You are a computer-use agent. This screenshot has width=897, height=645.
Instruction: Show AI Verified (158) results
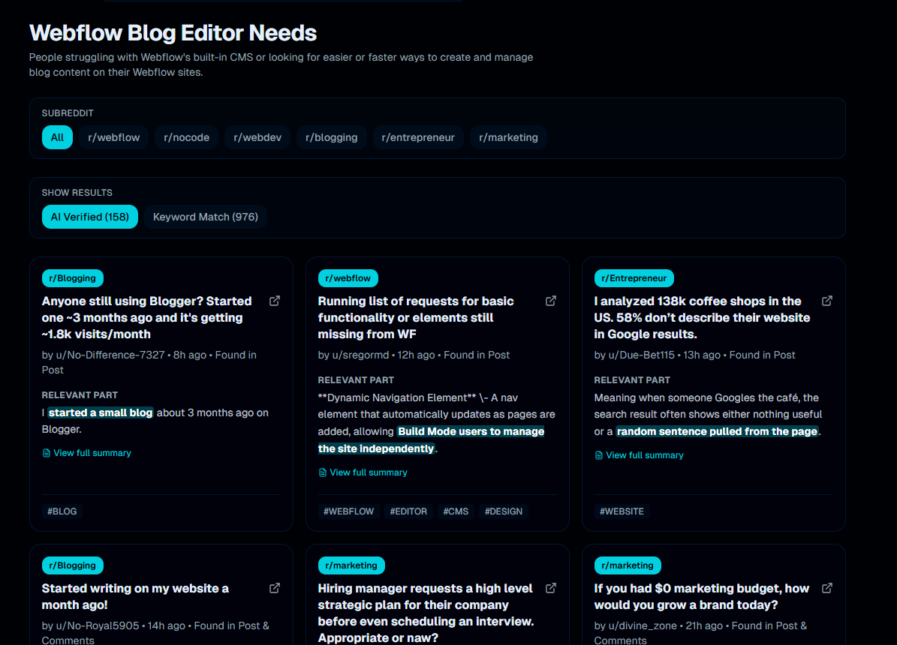90,217
